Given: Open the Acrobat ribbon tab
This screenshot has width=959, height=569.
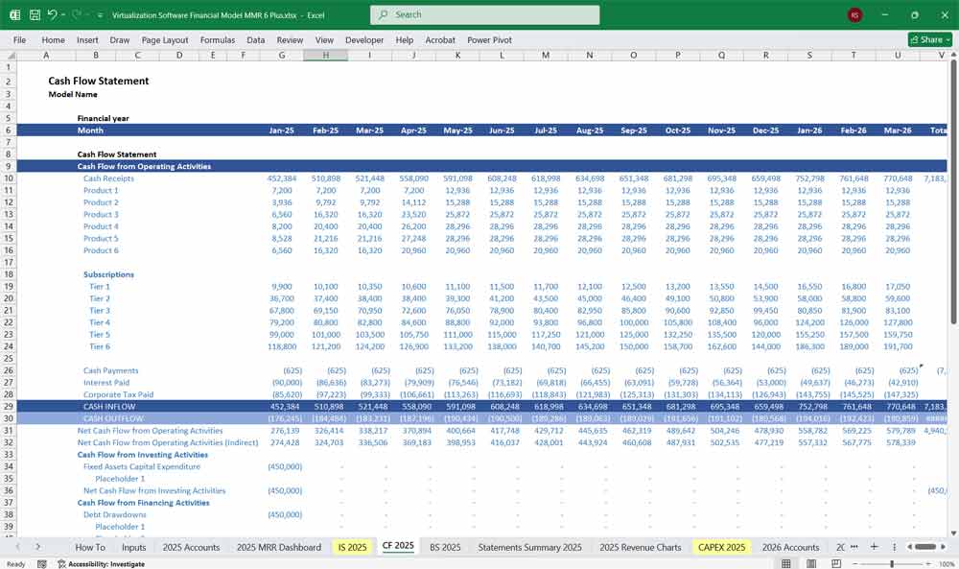Looking at the screenshot, I should pos(440,39).
